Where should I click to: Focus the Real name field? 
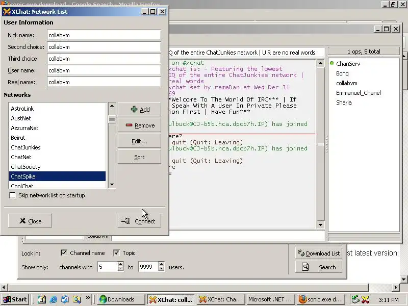[x=104, y=82]
